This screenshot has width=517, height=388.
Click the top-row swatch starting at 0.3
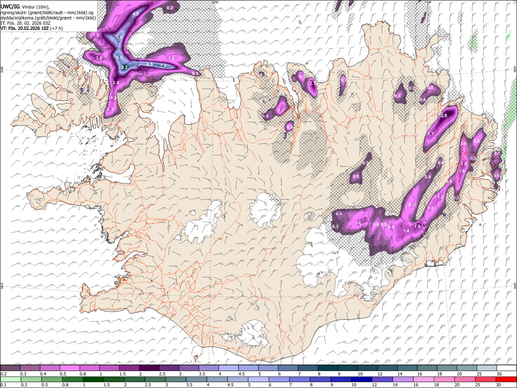coord(30,368)
